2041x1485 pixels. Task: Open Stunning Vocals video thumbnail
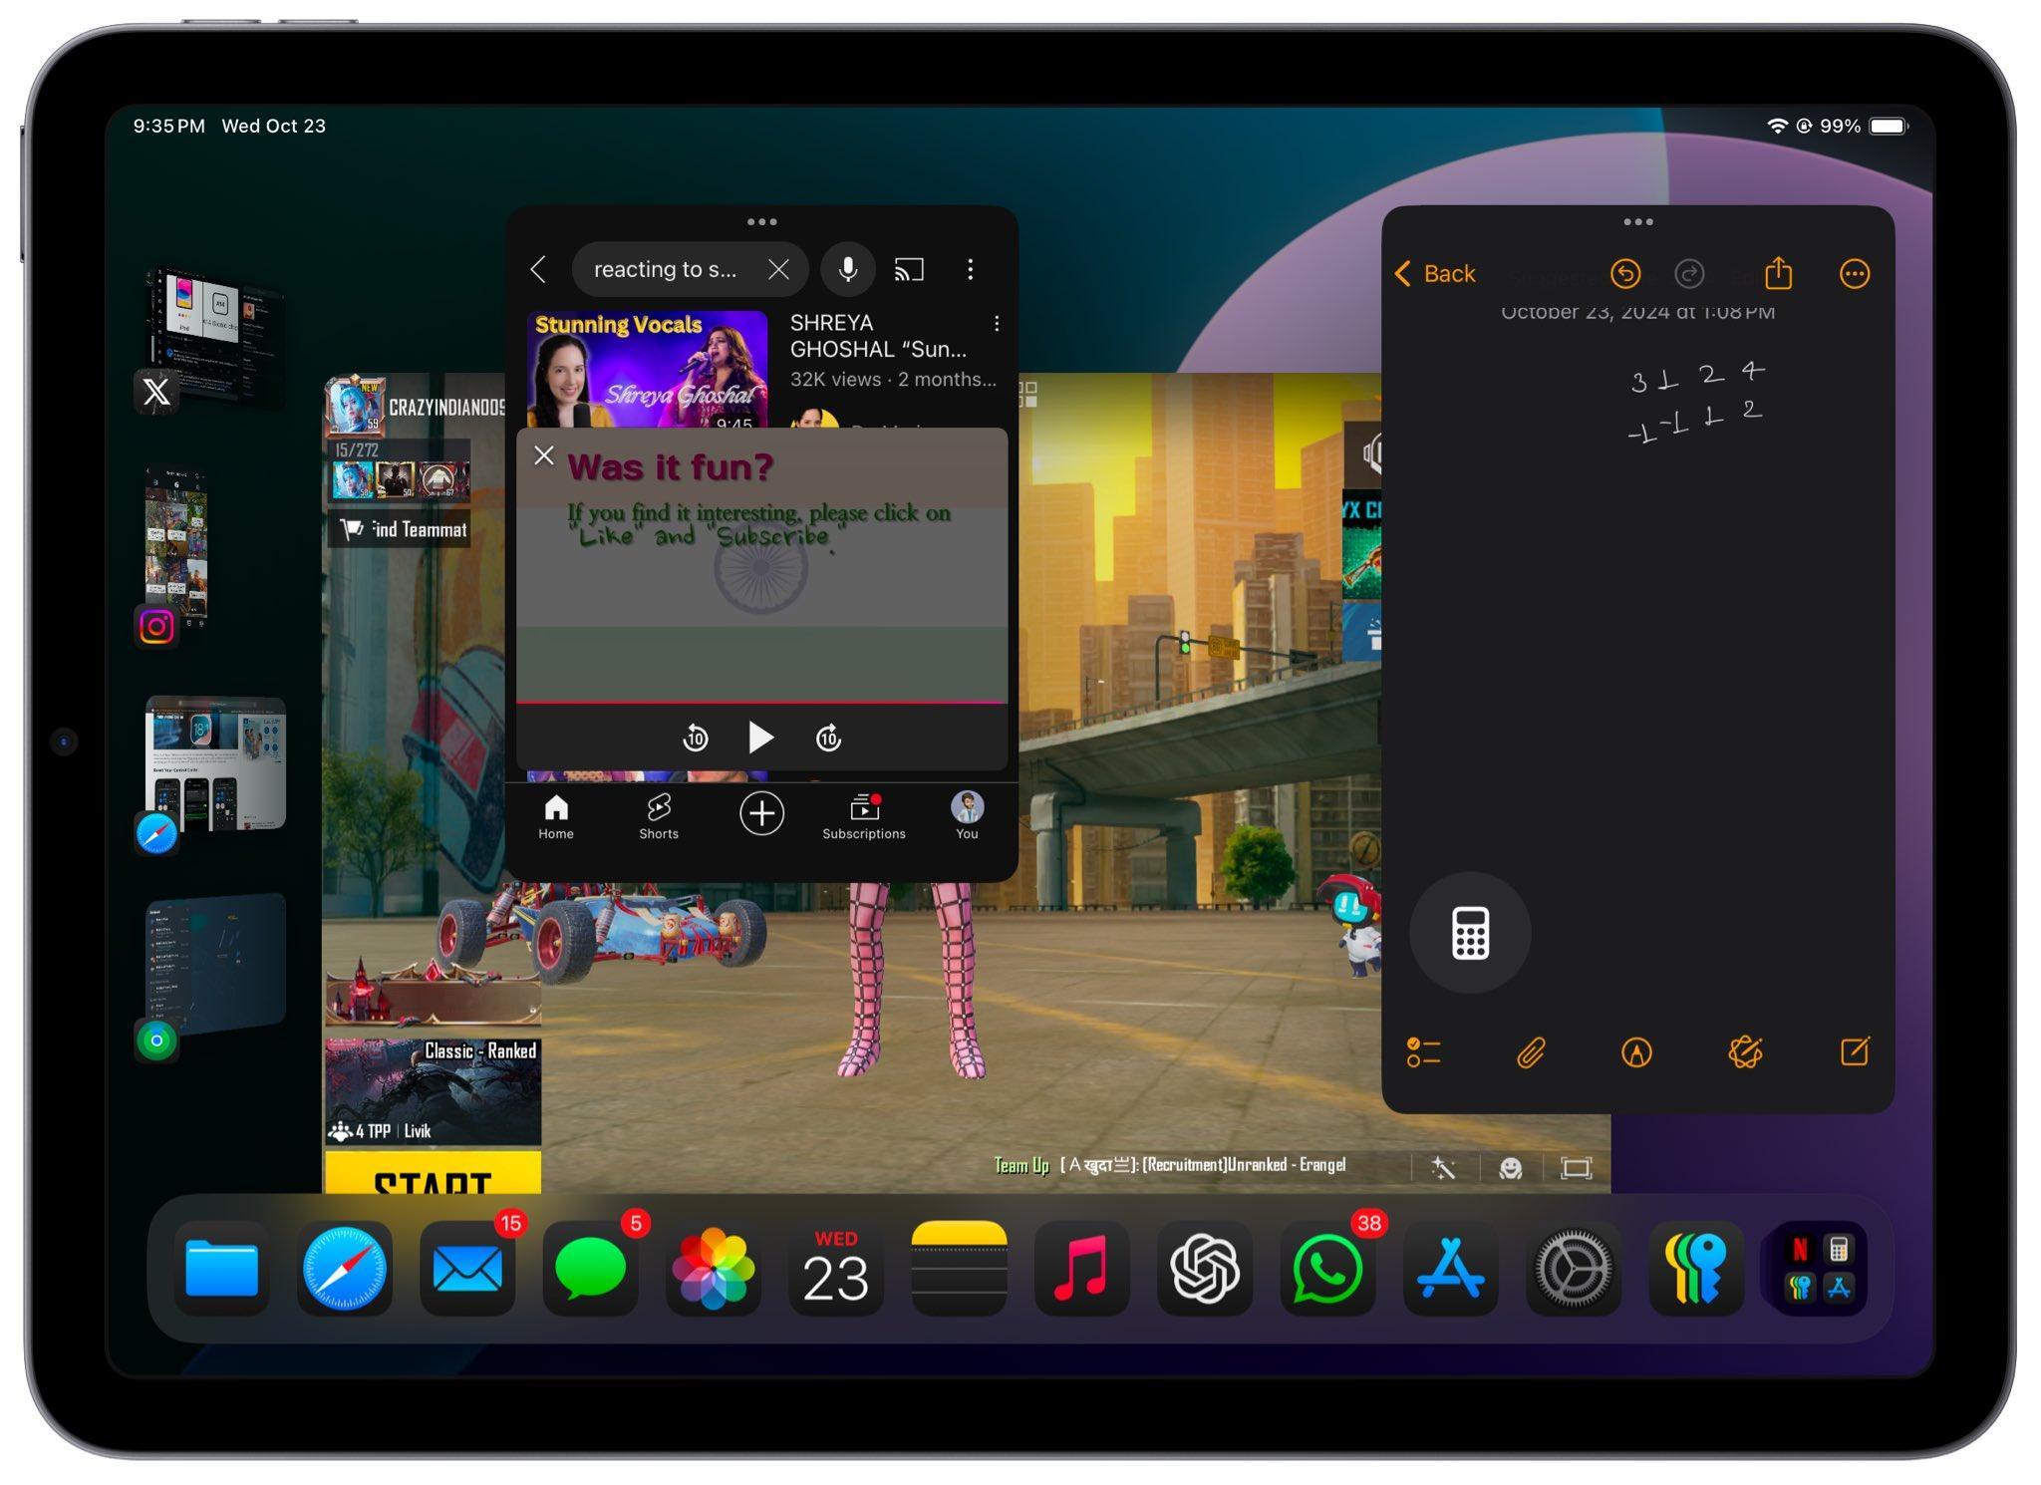[647, 370]
